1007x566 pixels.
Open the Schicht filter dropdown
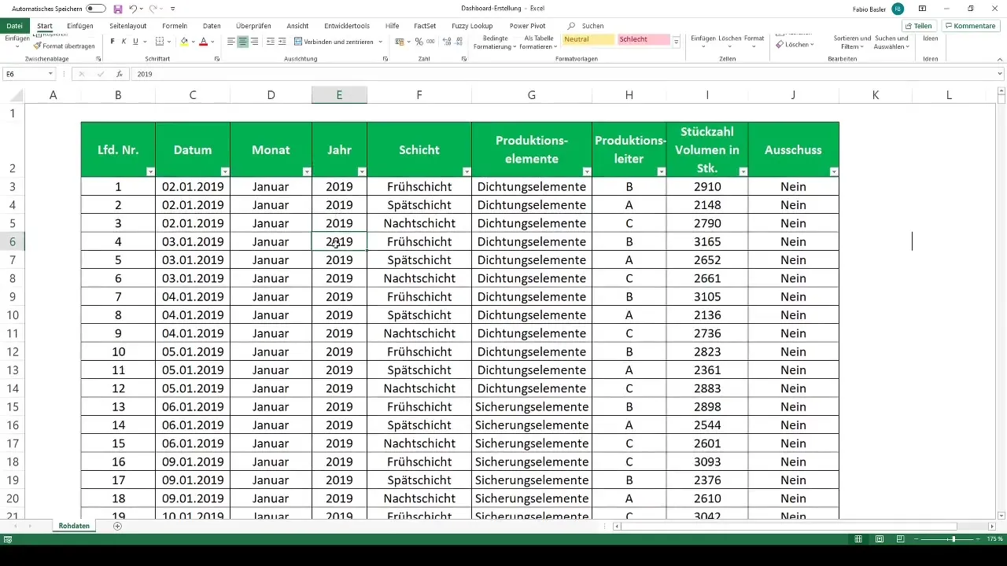[x=466, y=171]
